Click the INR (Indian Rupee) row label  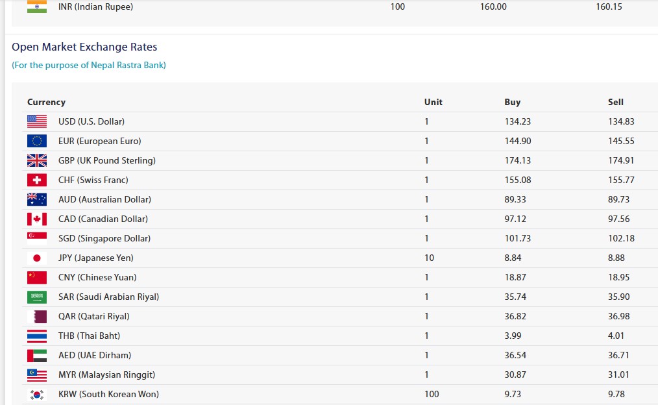(x=95, y=6)
